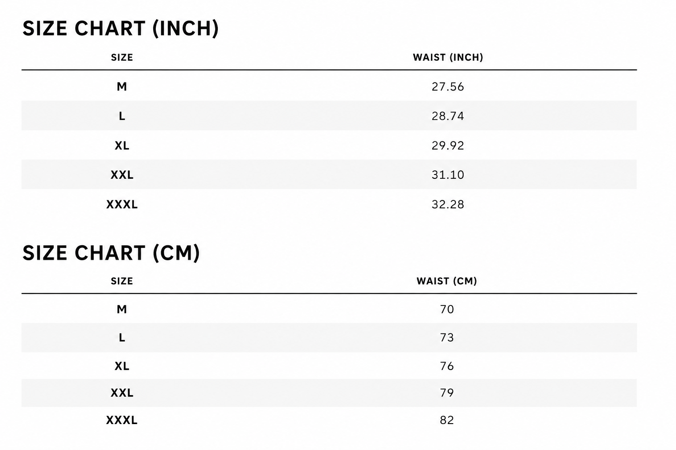The width and height of the screenshot is (676, 450).
Task: Click the cm waist value 73
Action: pyautogui.click(x=447, y=337)
